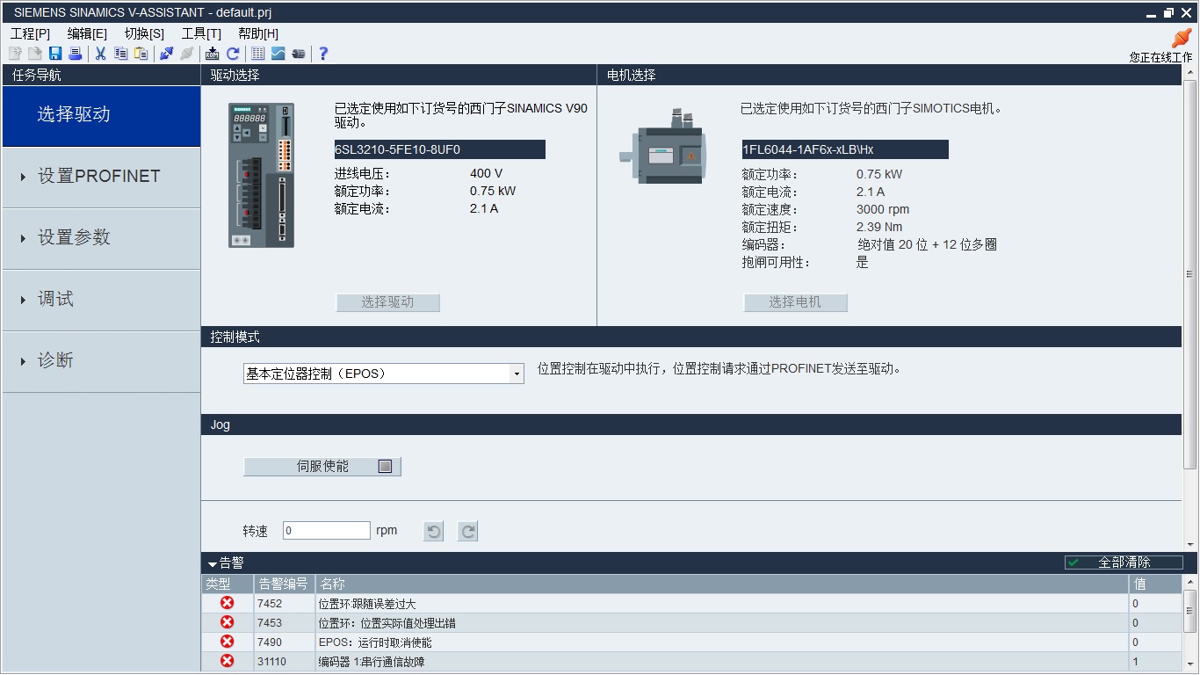1200x675 pixels.
Task: Click the SINAMICS V90 drive image
Action: pyautogui.click(x=262, y=176)
